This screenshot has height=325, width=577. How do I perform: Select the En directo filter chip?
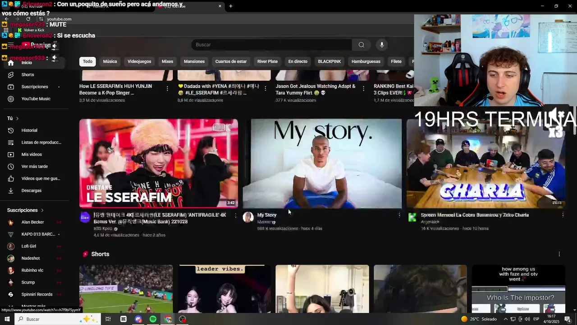[x=298, y=61]
